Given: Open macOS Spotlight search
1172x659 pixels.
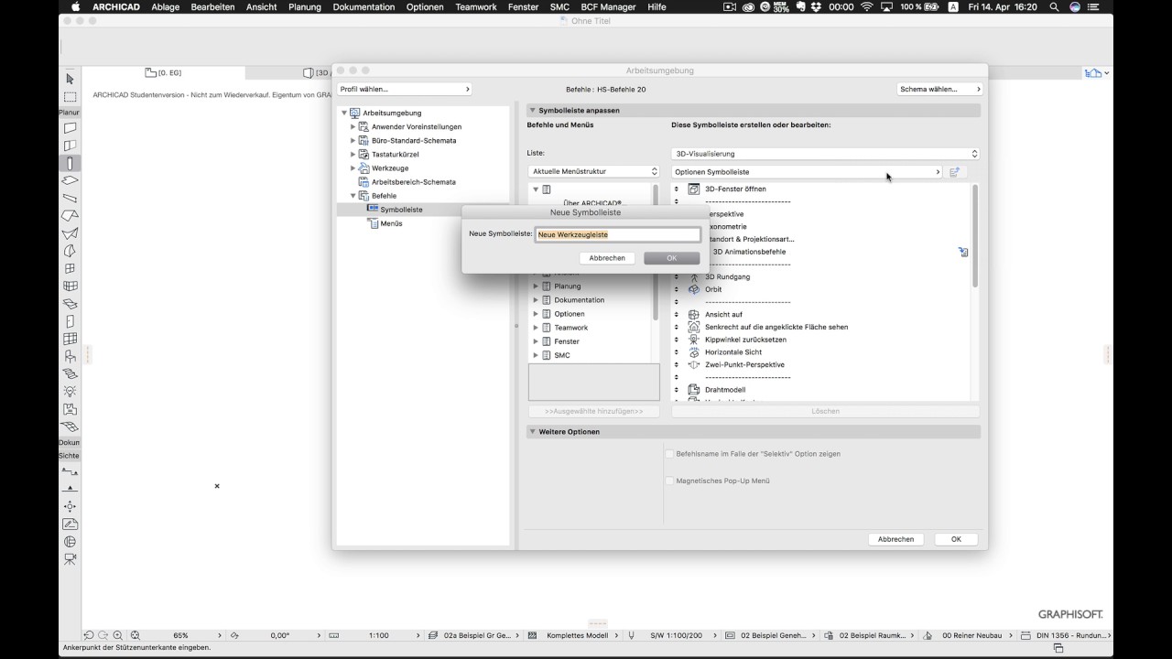Looking at the screenshot, I should coord(1056,6).
